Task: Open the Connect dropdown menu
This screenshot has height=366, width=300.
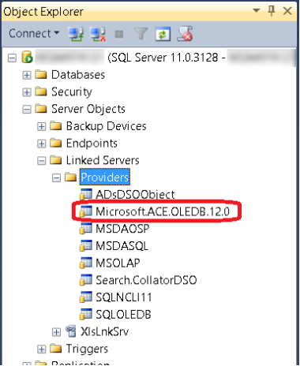Action: [34, 33]
